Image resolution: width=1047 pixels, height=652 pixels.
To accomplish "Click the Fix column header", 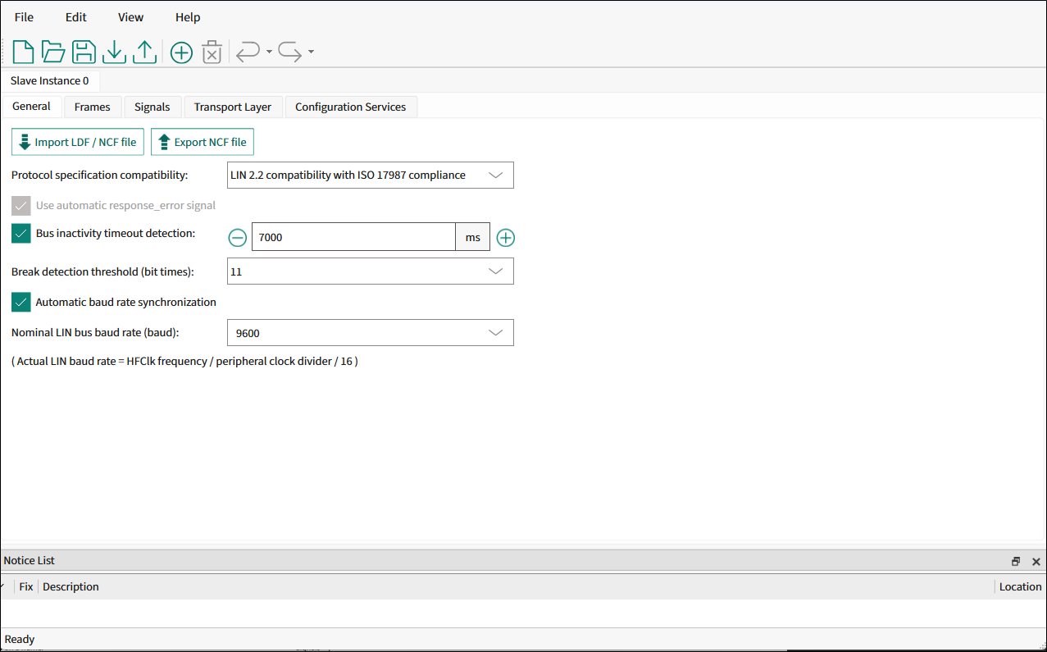I will tap(26, 587).
